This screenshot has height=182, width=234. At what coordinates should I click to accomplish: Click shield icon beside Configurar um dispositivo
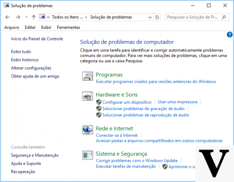(x=99, y=102)
